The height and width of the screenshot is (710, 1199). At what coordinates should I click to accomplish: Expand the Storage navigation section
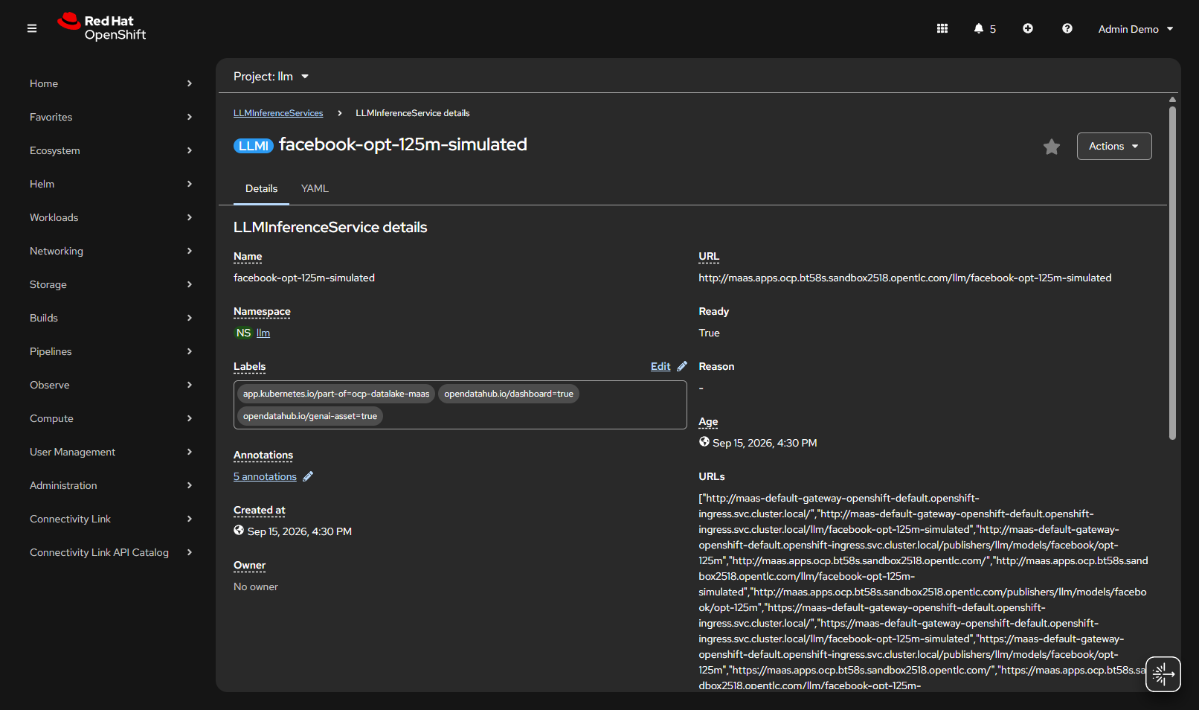coord(111,284)
